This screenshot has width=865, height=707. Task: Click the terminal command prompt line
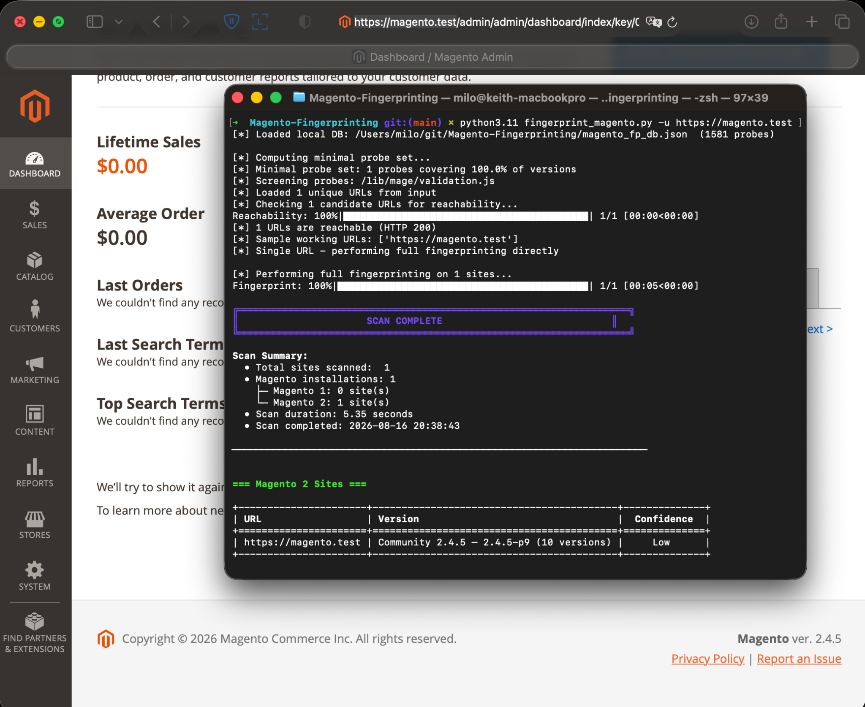(x=514, y=122)
